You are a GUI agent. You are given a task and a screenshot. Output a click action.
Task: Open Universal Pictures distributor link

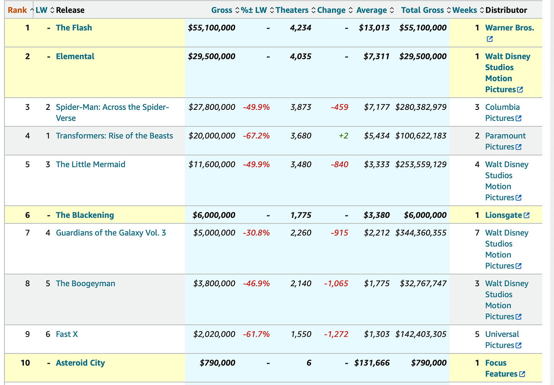point(502,340)
